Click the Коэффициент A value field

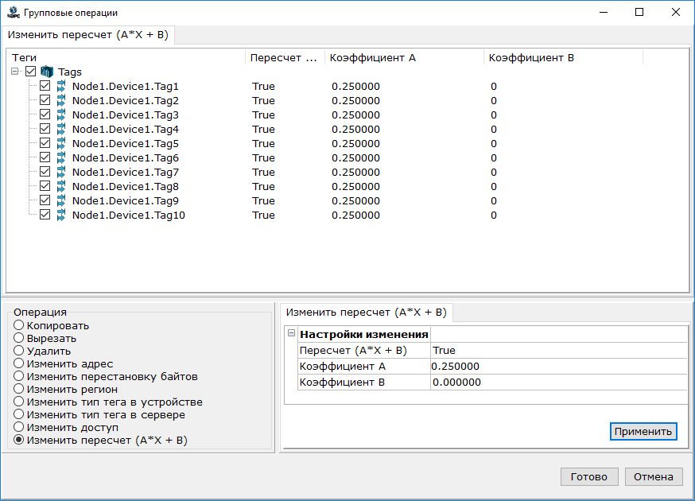click(x=558, y=366)
